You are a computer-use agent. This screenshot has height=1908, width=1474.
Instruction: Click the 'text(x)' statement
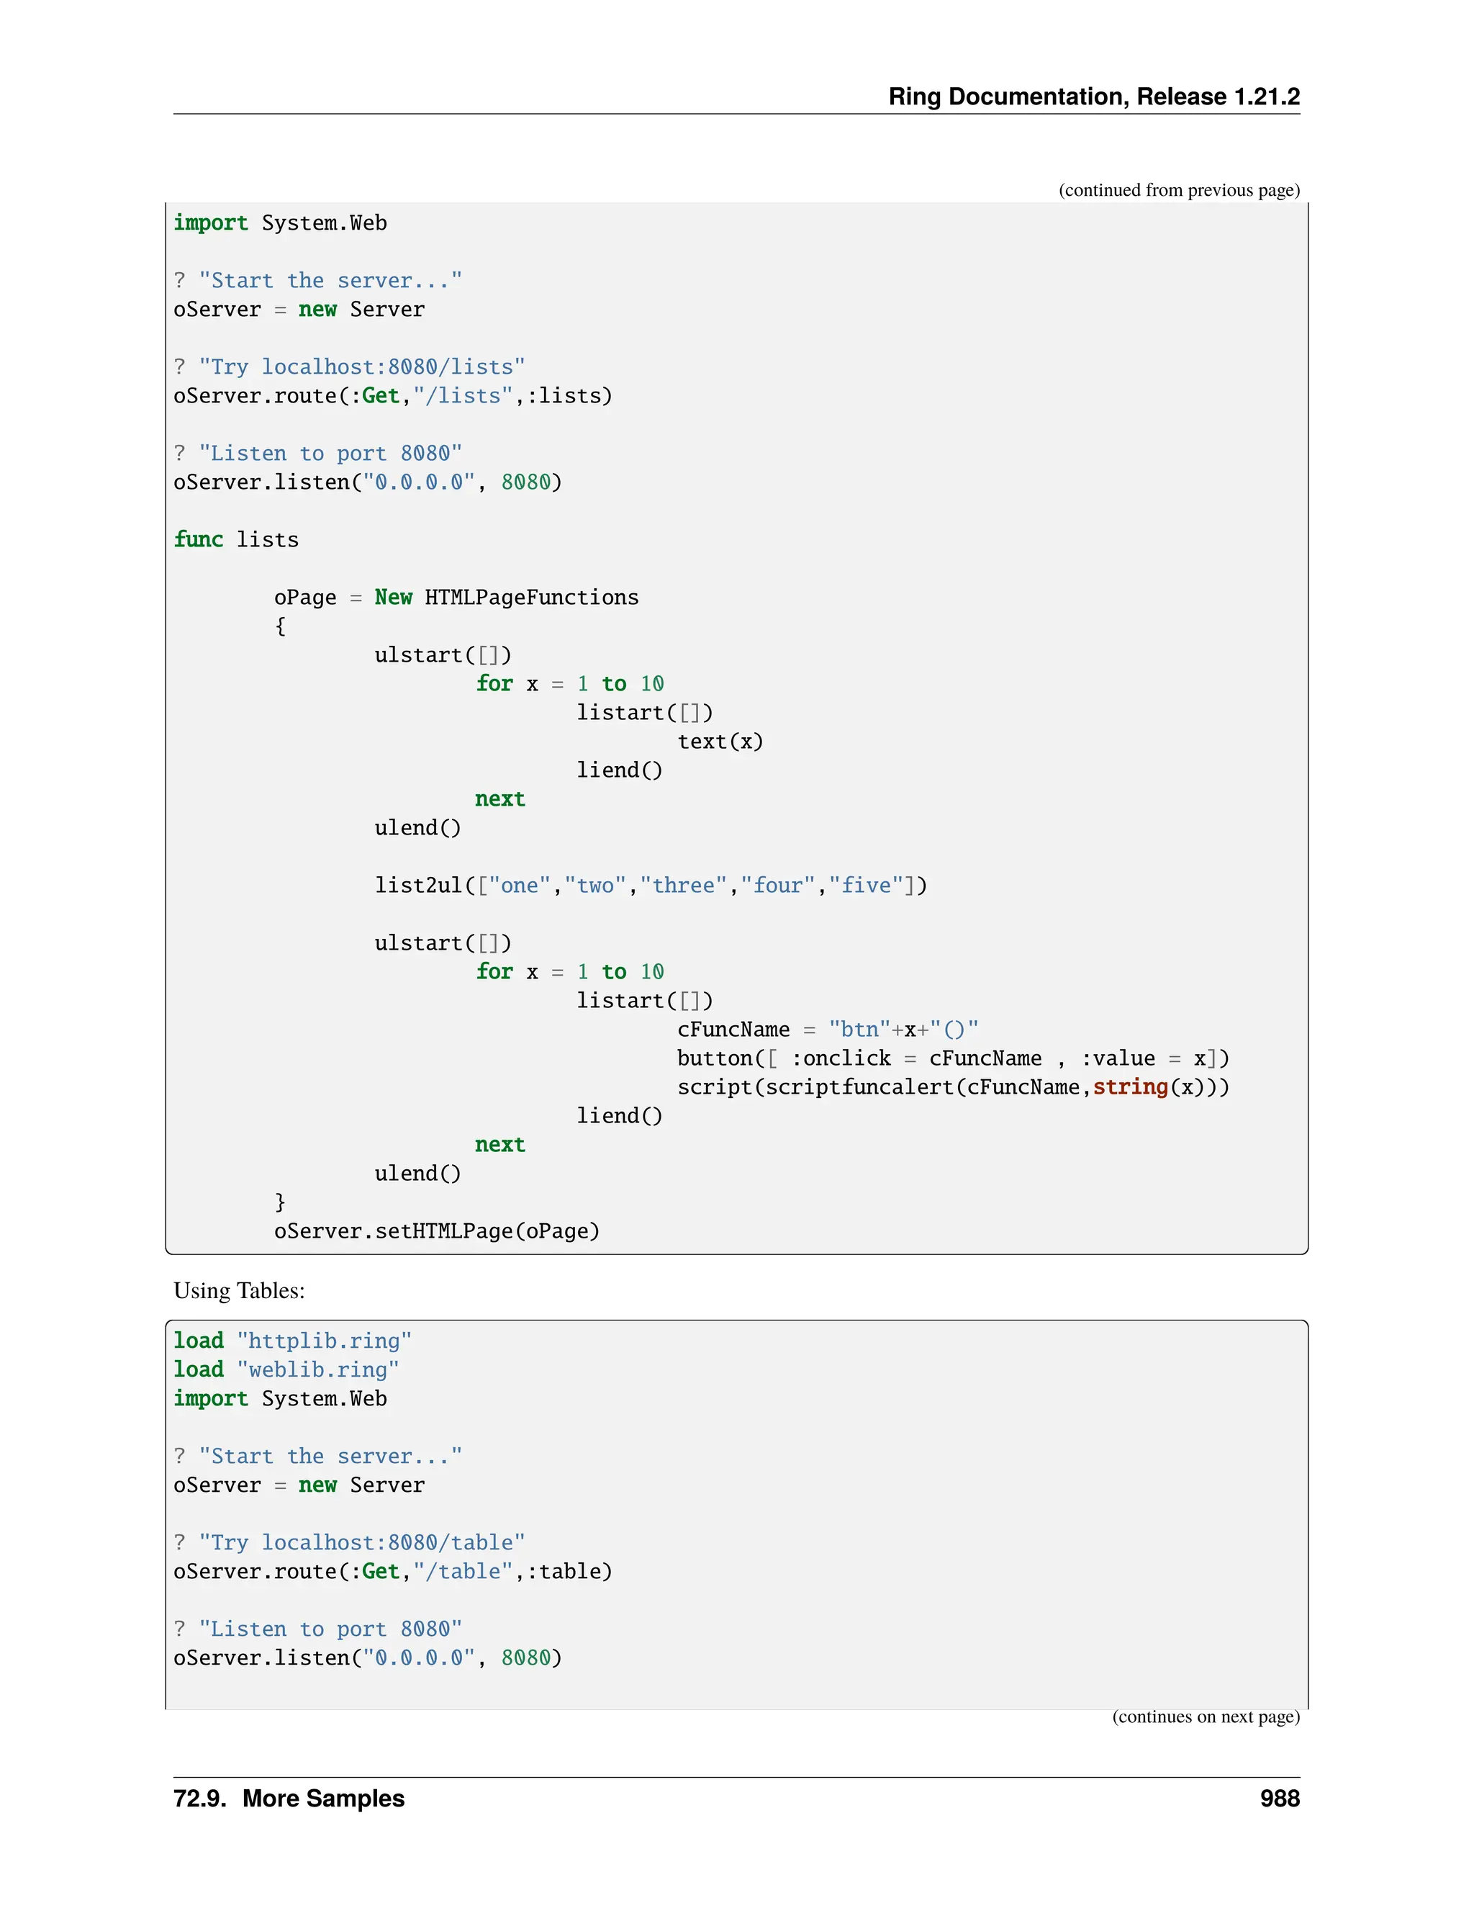[x=720, y=742]
